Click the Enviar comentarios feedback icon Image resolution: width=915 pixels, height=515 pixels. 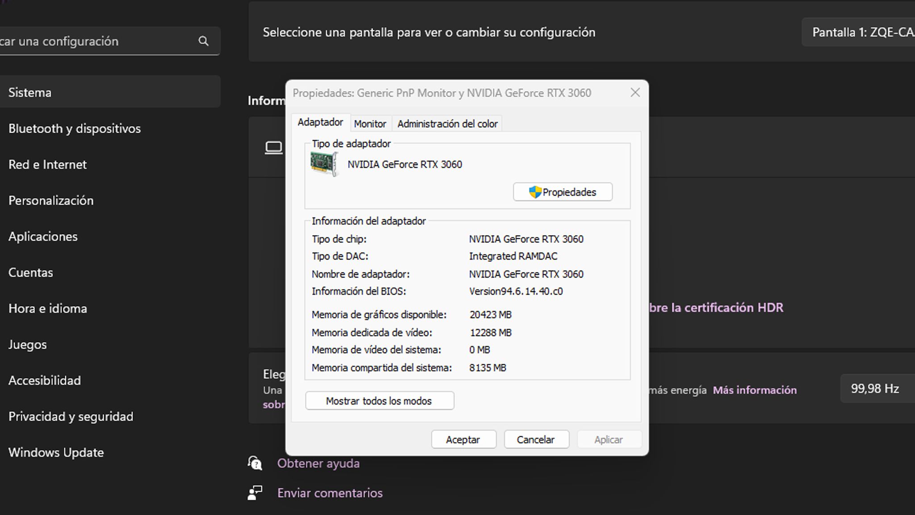click(255, 493)
